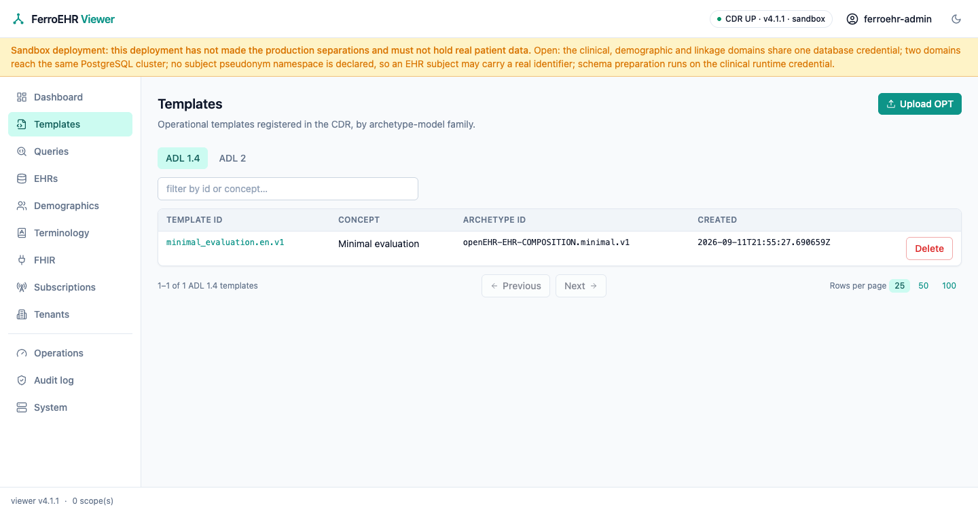Click the ARCHETYPE ID column header
Viewport: 978px width, 514px height.
[x=494, y=220]
